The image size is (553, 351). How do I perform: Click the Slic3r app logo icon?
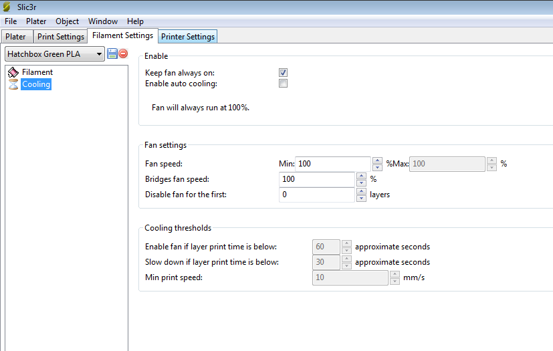point(7,7)
